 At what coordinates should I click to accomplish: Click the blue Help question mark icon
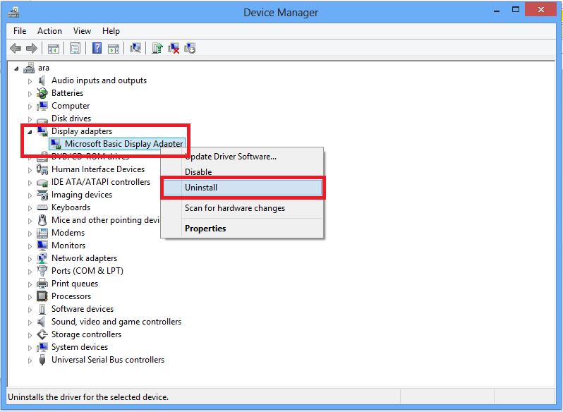pyautogui.click(x=96, y=48)
